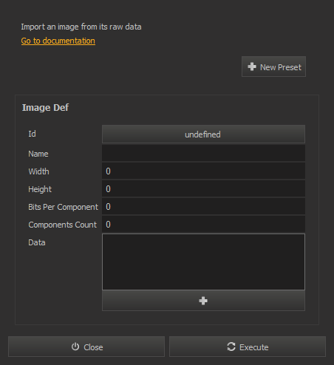Open the Go to documentation link

click(58, 41)
